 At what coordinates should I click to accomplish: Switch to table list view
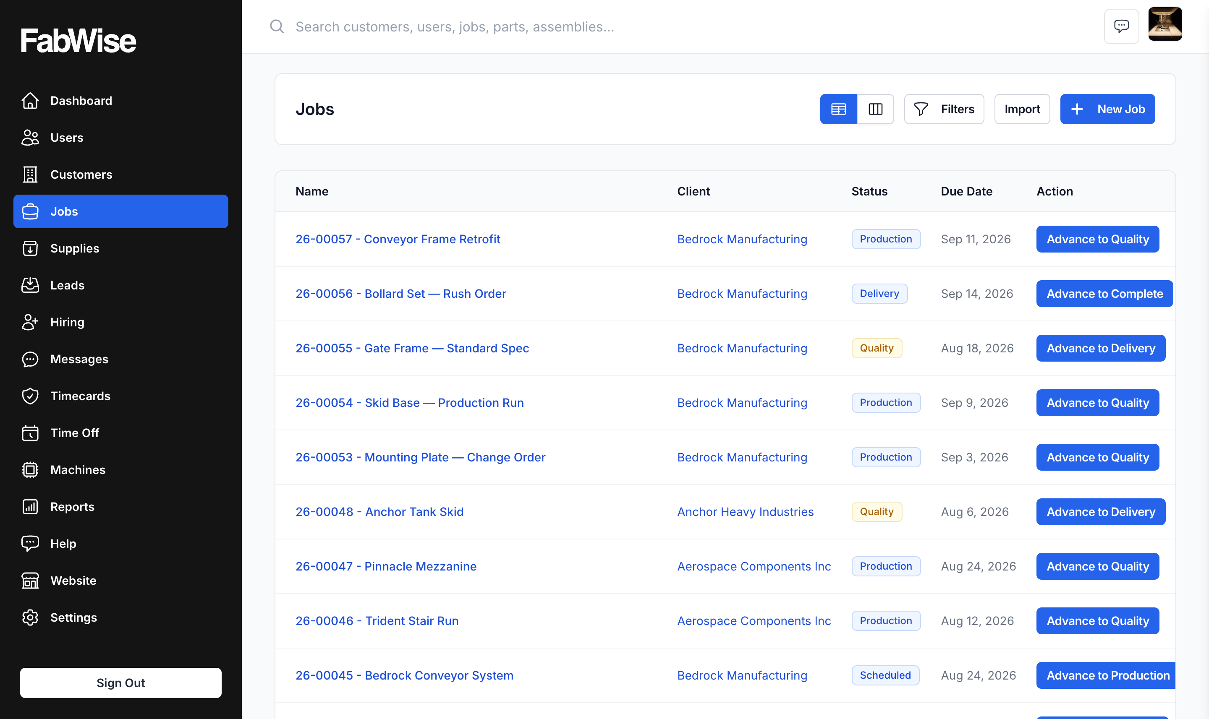838,109
